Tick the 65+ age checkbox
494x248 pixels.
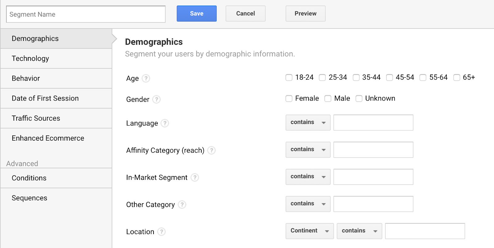[x=457, y=78]
